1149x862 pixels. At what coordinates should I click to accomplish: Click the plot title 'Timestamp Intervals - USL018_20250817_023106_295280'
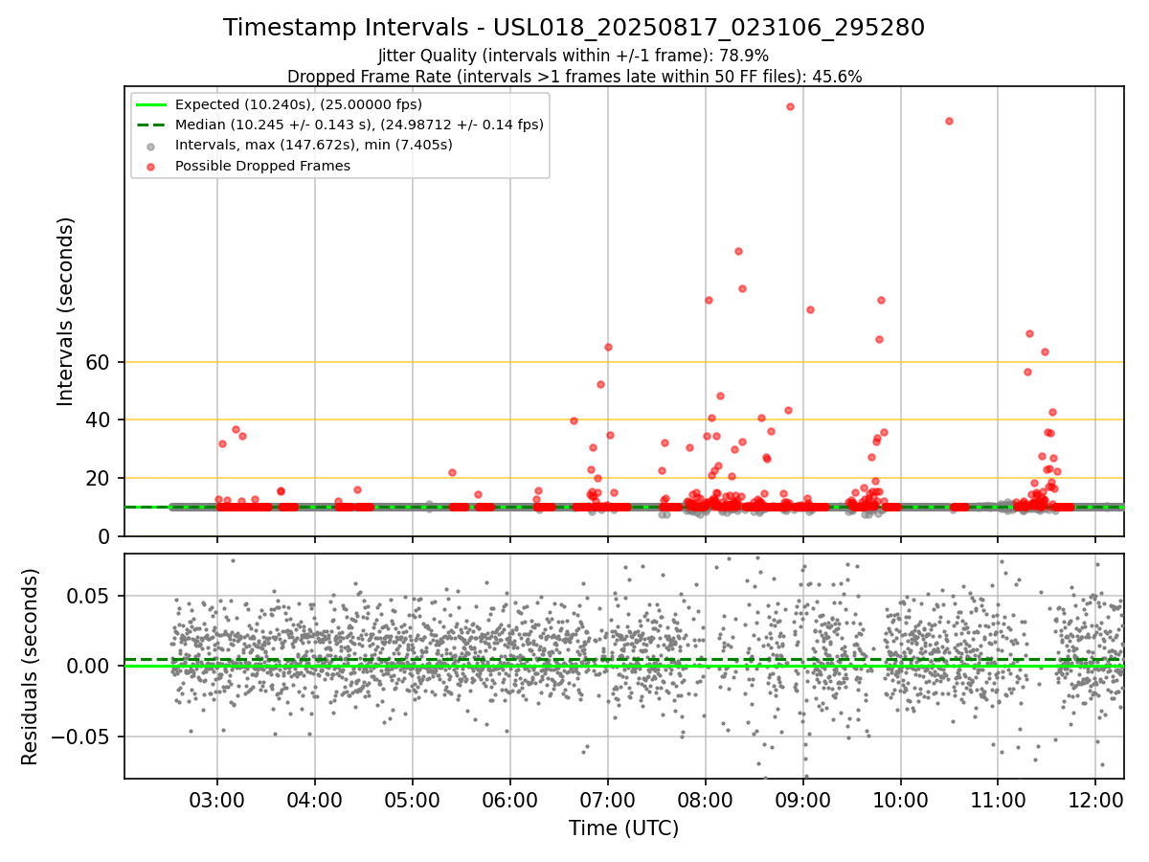click(574, 28)
